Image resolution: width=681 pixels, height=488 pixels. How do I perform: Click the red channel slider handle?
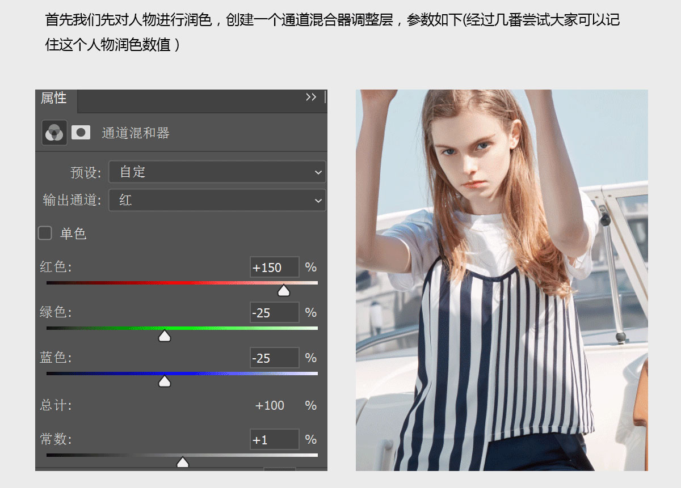click(x=283, y=290)
